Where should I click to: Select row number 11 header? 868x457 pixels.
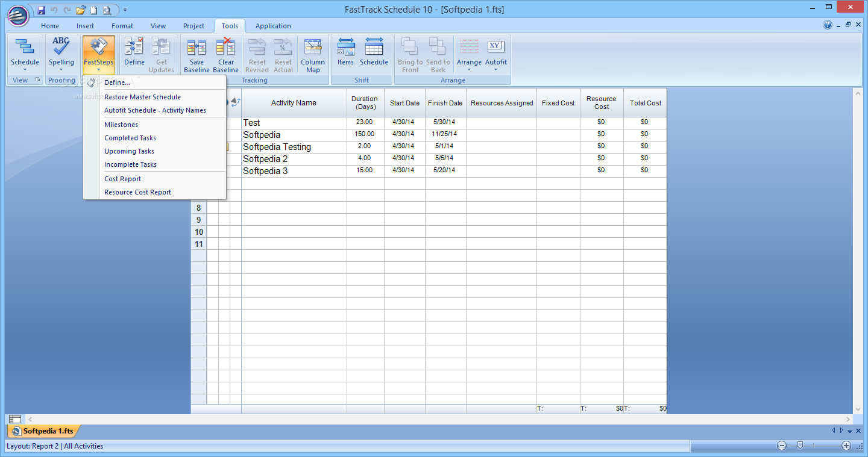point(199,244)
